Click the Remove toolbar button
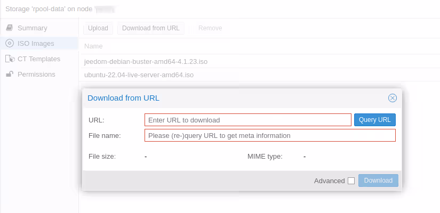 pos(210,28)
